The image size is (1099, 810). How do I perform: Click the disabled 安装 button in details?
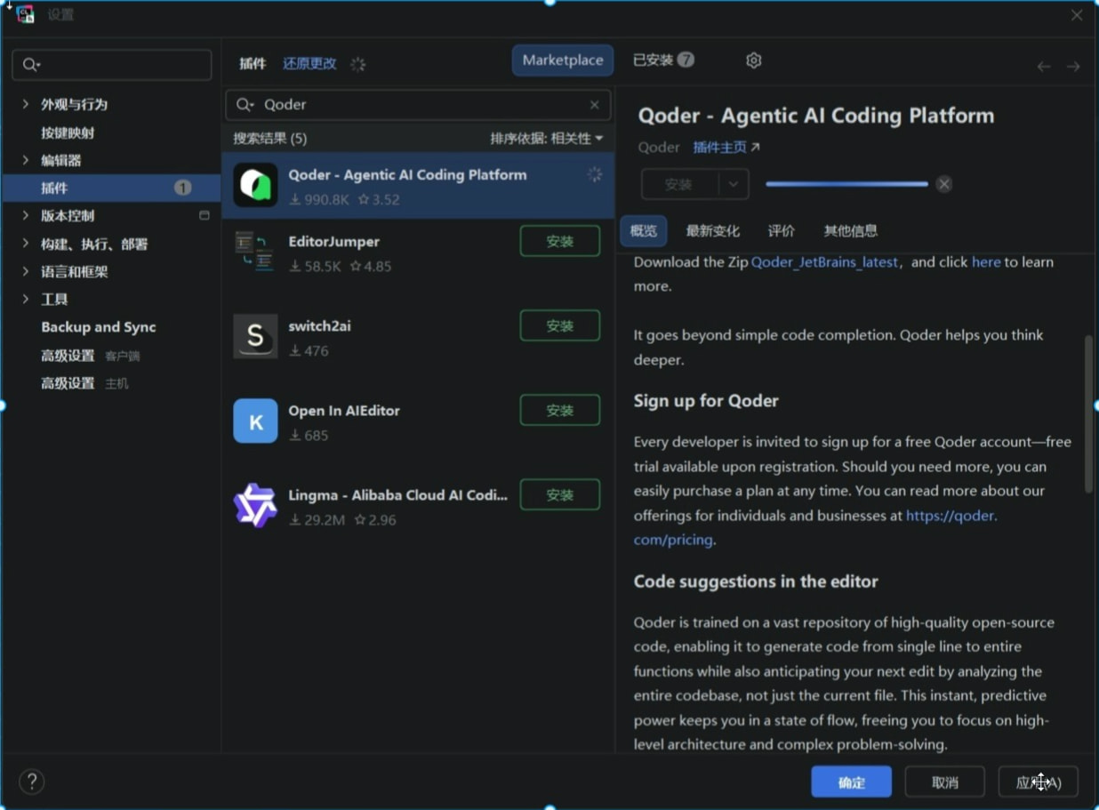679,184
